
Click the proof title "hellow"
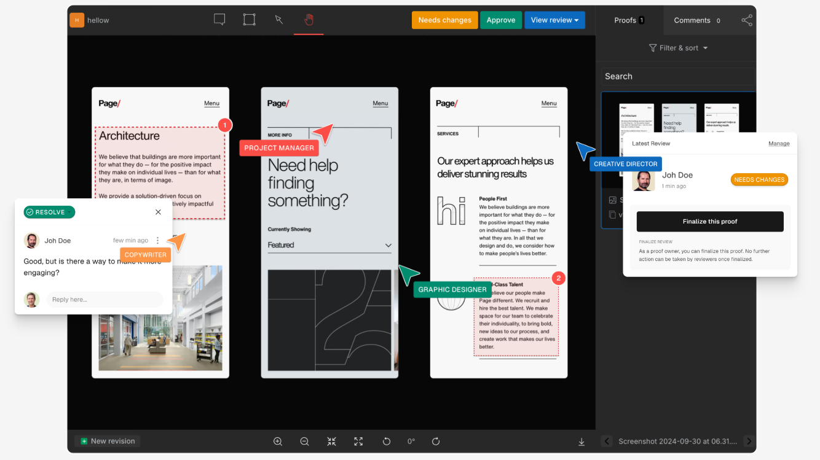tap(98, 20)
